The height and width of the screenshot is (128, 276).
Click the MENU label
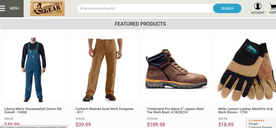click(x=14, y=8)
